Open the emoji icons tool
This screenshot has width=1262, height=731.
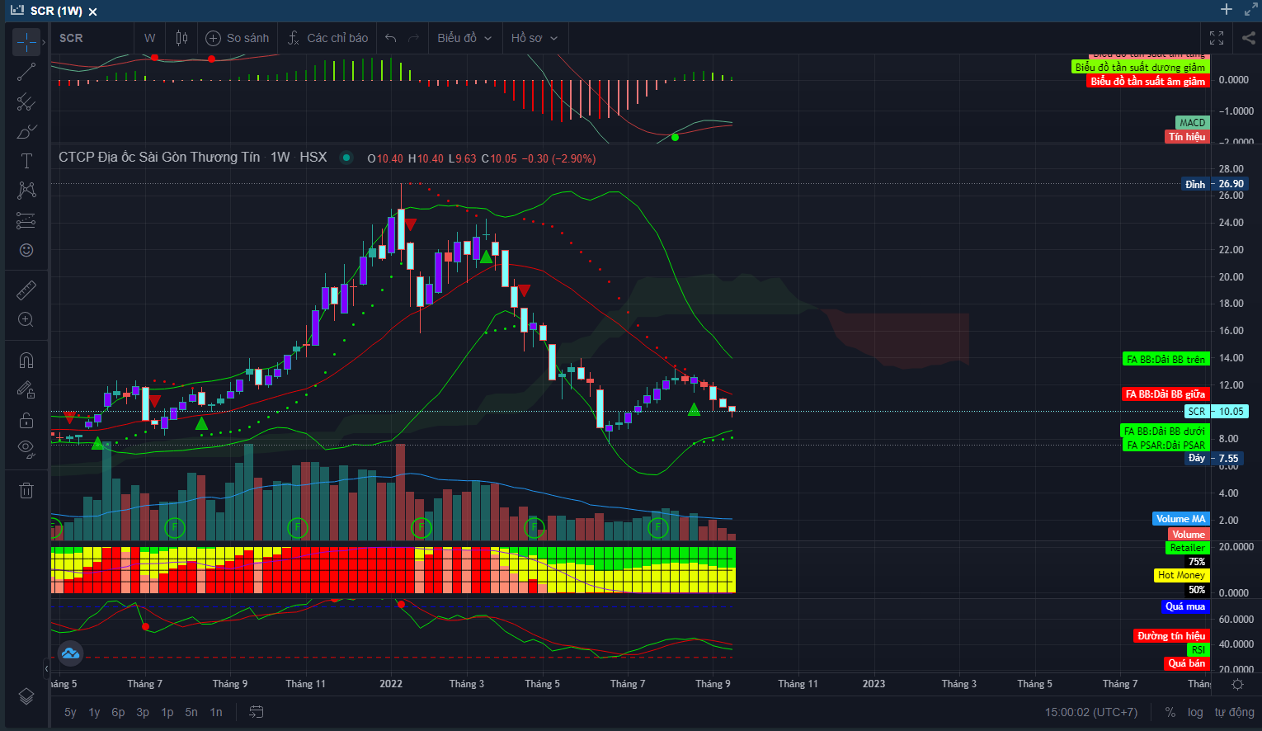pyautogui.click(x=26, y=250)
